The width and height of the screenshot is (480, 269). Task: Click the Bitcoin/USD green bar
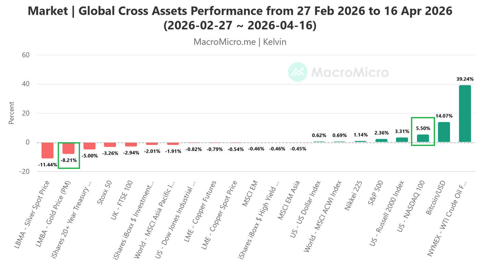click(x=444, y=132)
